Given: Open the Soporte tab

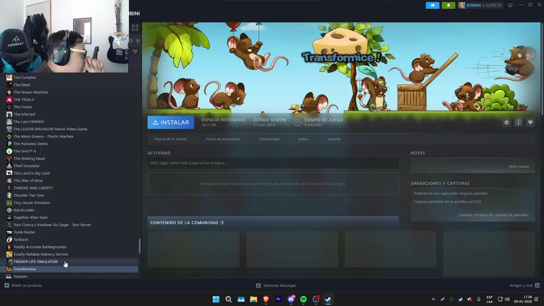Looking at the screenshot, I should (334, 139).
